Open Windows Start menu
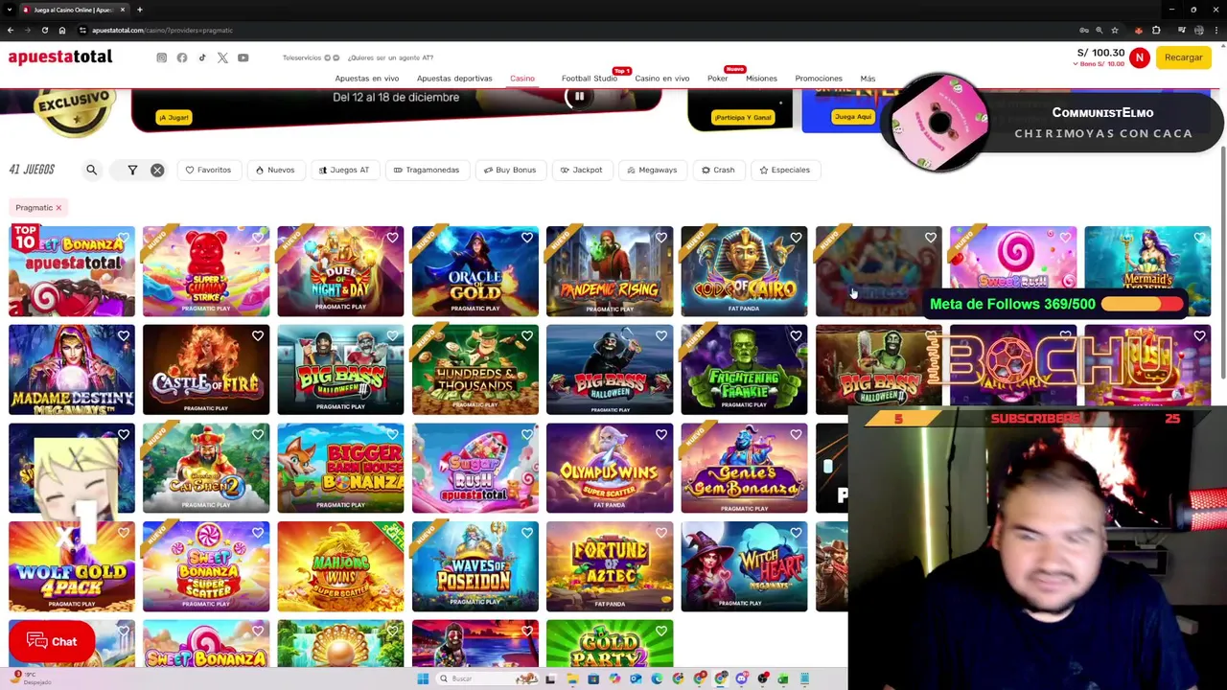The width and height of the screenshot is (1227, 690). click(423, 678)
